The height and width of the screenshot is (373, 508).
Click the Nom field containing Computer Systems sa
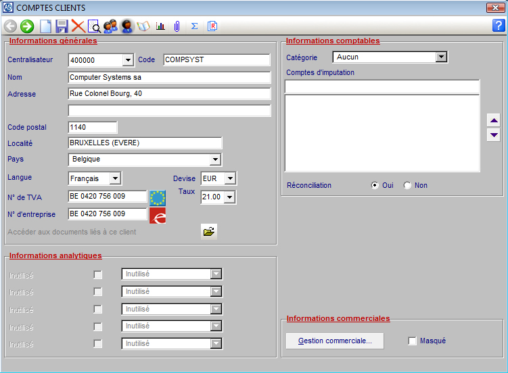click(169, 77)
